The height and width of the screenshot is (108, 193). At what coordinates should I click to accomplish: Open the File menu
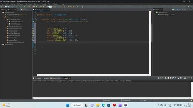(x=2, y=4)
